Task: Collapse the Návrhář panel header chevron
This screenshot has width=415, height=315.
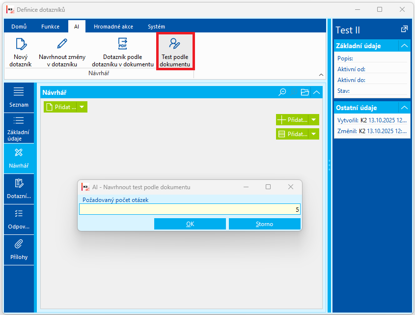Action: 317,92
